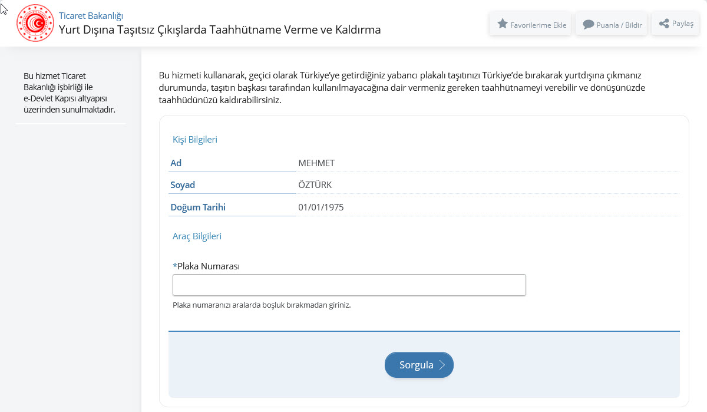This screenshot has width=707, height=412.
Task: Click the page title starting 'Yurt Dışına Taşıtsız'
Action: [x=220, y=29]
